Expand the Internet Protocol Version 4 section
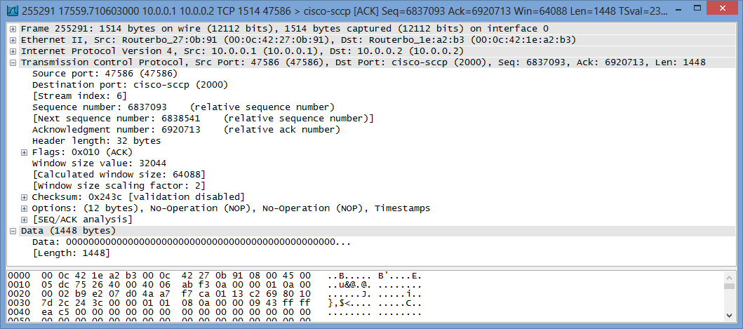 point(13,51)
